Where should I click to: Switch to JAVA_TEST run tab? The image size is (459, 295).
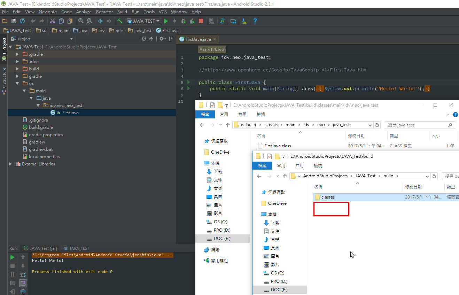(x=76, y=248)
